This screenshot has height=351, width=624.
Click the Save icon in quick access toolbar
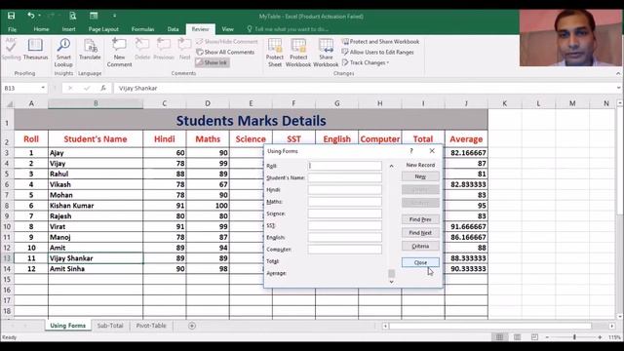(x=11, y=16)
